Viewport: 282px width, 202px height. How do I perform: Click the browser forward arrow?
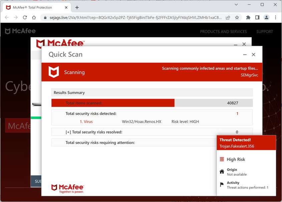[16, 17]
